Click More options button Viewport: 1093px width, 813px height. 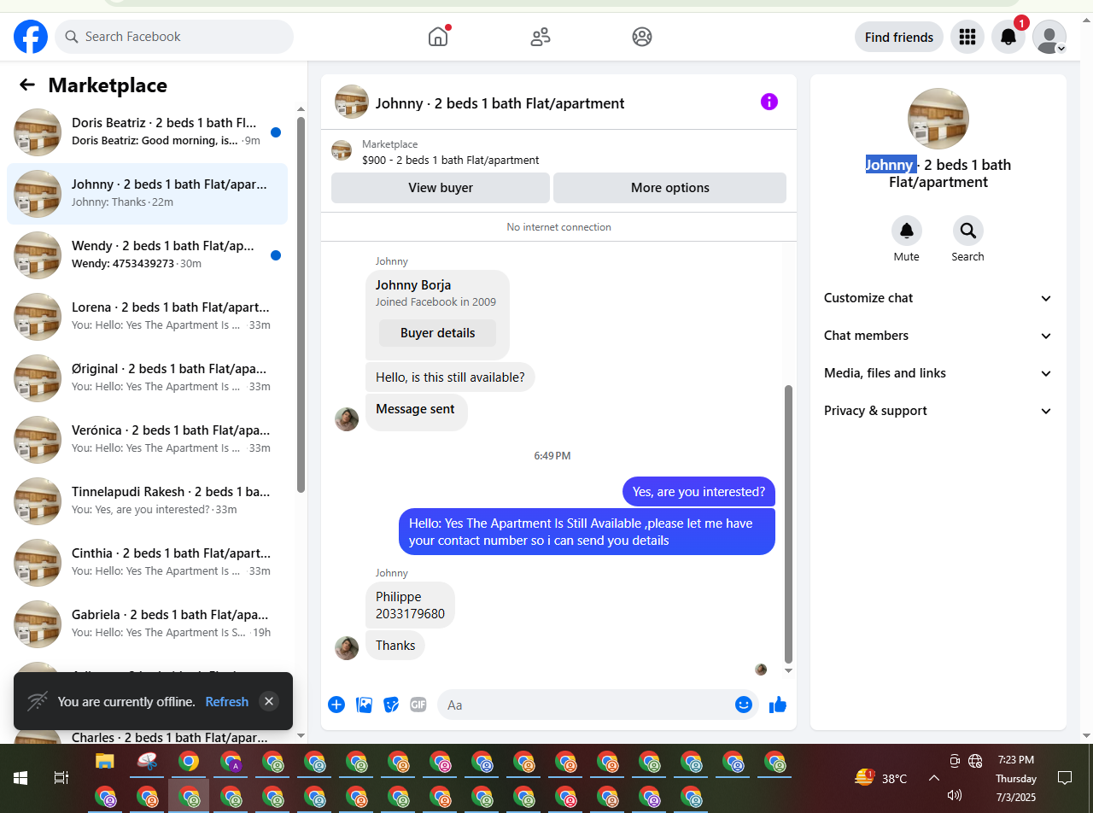coord(670,188)
